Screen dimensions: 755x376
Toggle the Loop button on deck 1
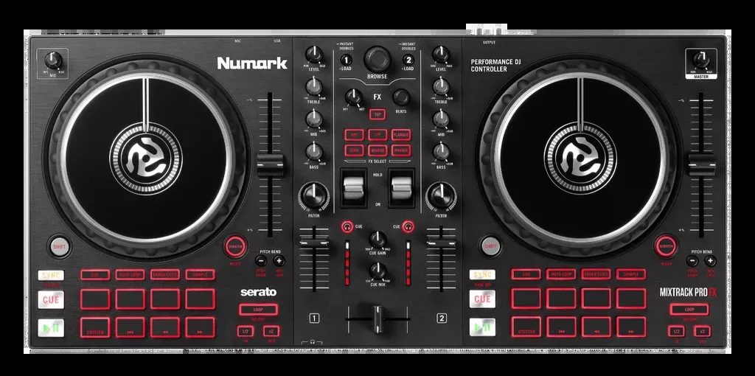point(258,310)
